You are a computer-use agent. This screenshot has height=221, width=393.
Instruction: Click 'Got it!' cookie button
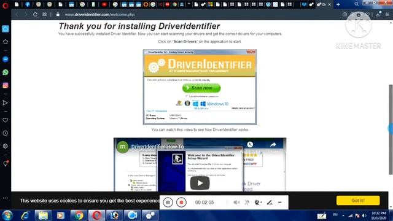[x=358, y=201]
